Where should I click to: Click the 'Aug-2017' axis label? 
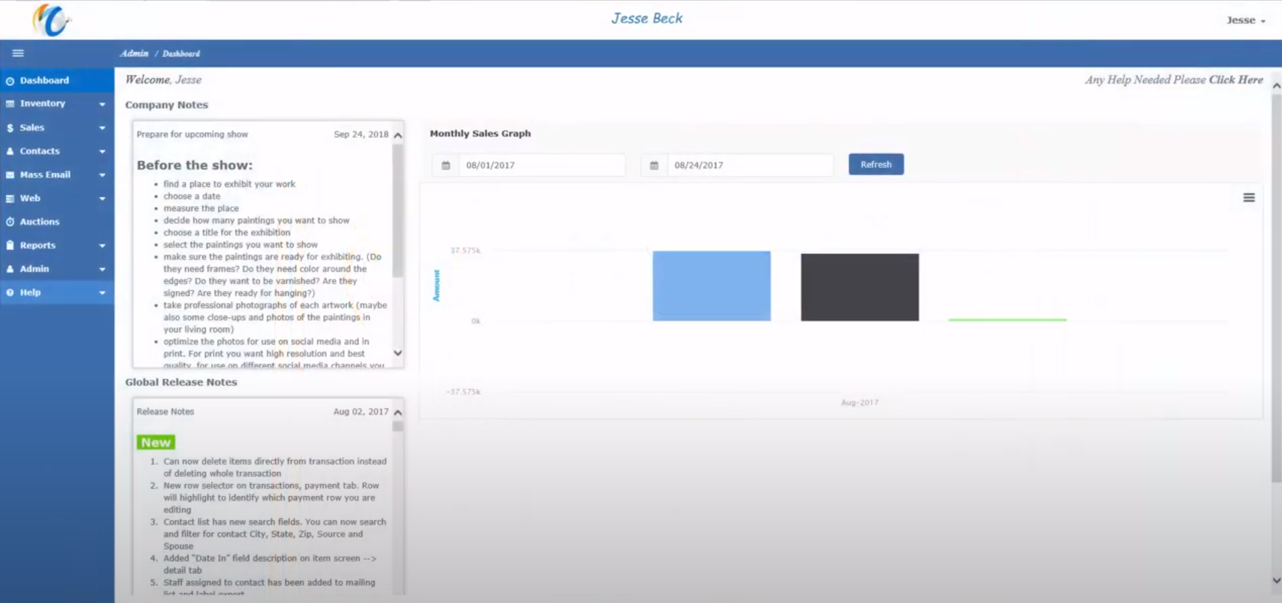(860, 402)
